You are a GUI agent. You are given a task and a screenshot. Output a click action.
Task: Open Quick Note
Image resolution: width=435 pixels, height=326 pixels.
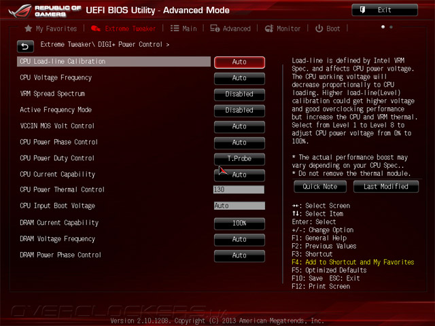point(320,187)
